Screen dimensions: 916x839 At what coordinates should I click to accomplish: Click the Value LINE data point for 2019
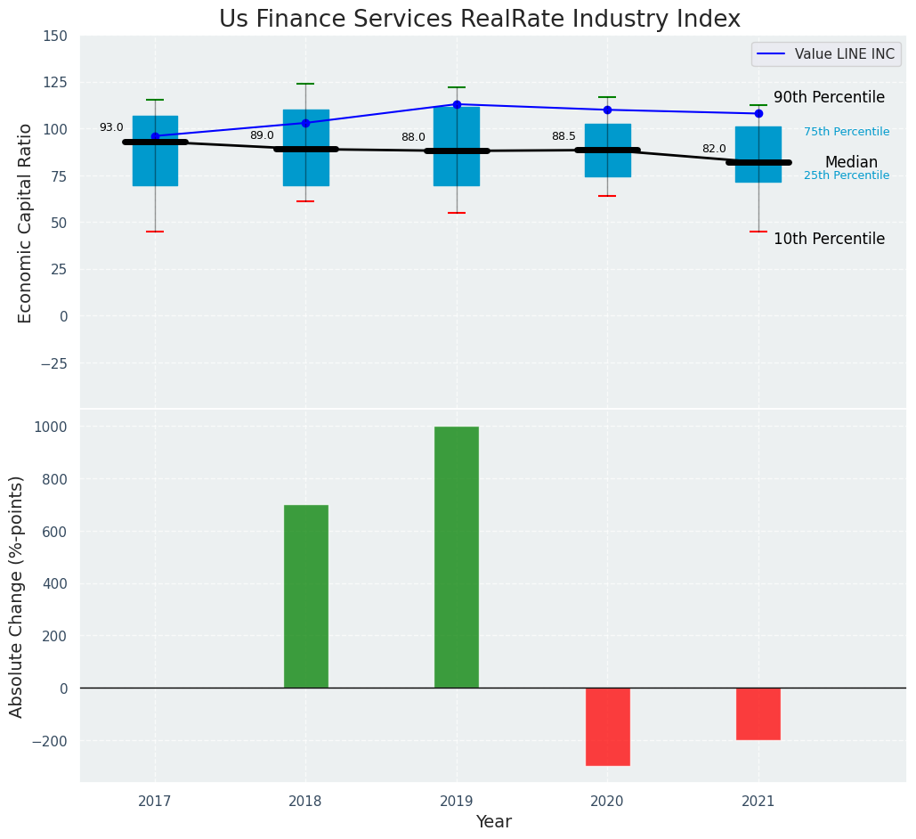coord(457,105)
